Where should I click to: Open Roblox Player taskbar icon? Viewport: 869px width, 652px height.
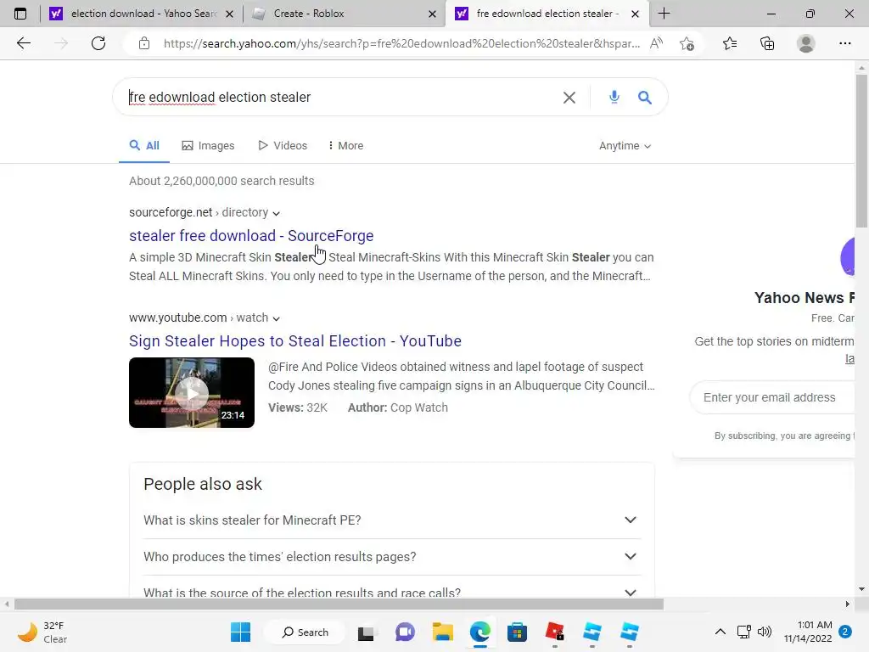coord(555,632)
